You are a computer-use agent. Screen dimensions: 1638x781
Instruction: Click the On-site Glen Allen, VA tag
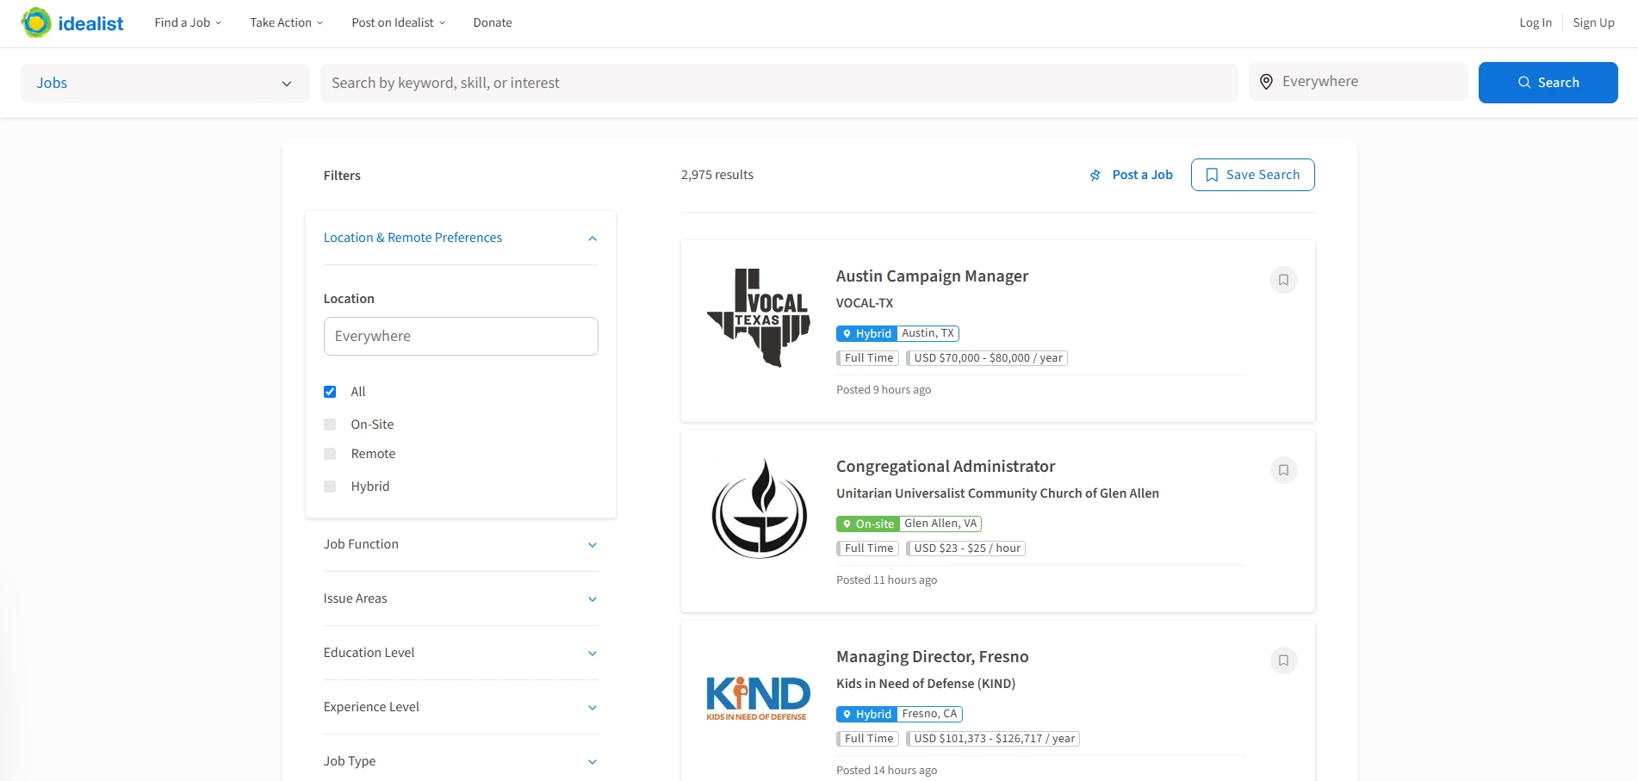click(x=909, y=524)
